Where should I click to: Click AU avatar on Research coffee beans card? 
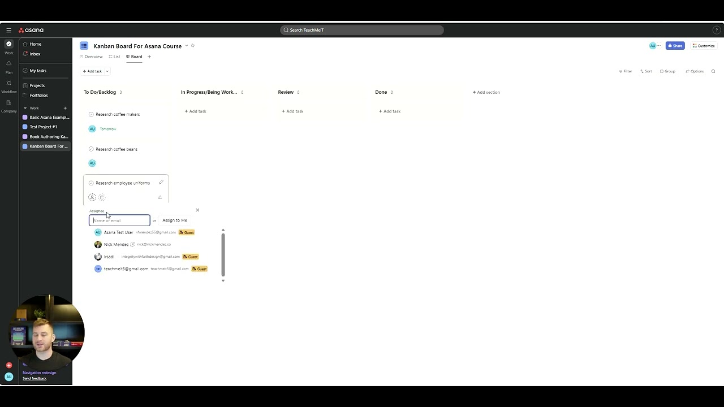[92, 163]
